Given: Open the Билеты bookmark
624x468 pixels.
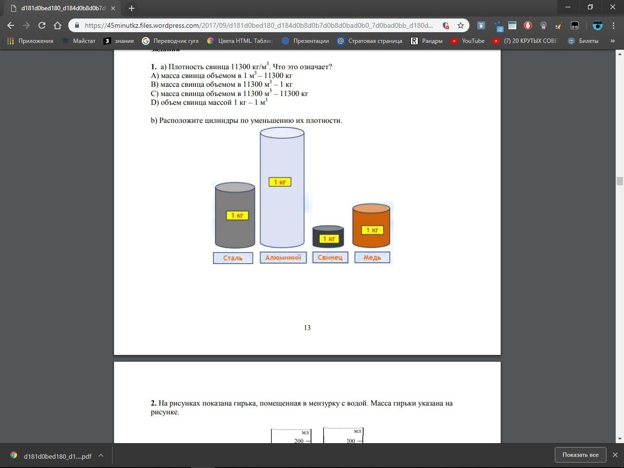Looking at the screenshot, I should tap(583, 41).
